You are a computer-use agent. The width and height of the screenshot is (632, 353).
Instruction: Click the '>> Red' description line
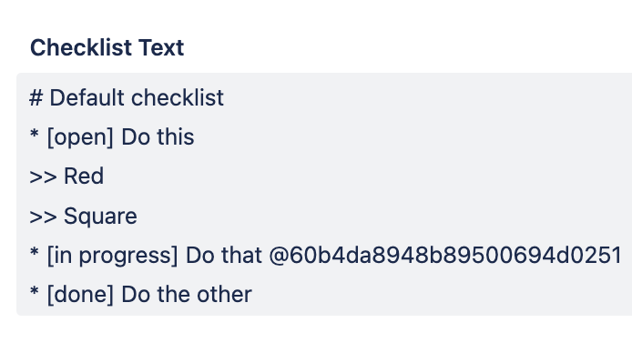coord(66,176)
